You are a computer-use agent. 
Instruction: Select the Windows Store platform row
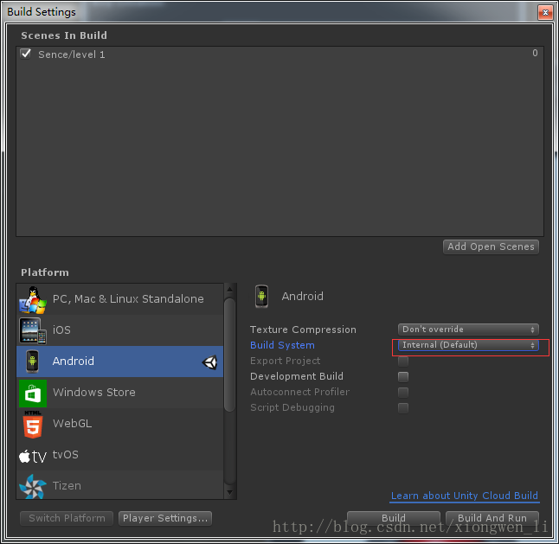coord(119,393)
